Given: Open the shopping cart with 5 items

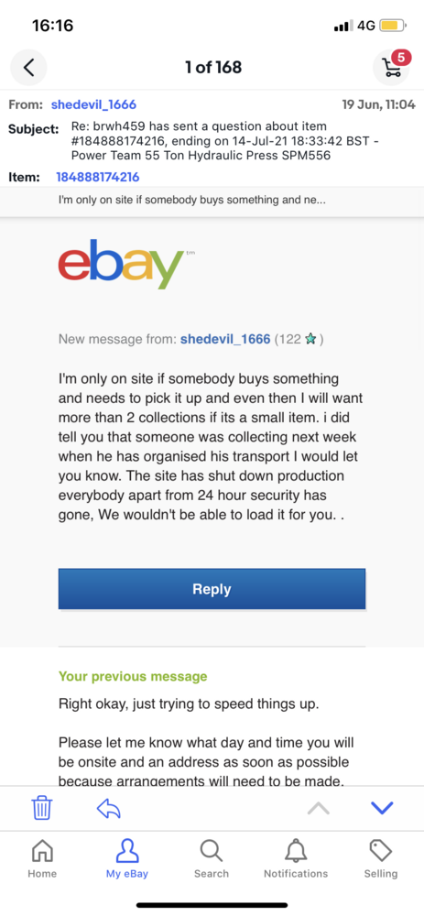Looking at the screenshot, I should (x=392, y=67).
